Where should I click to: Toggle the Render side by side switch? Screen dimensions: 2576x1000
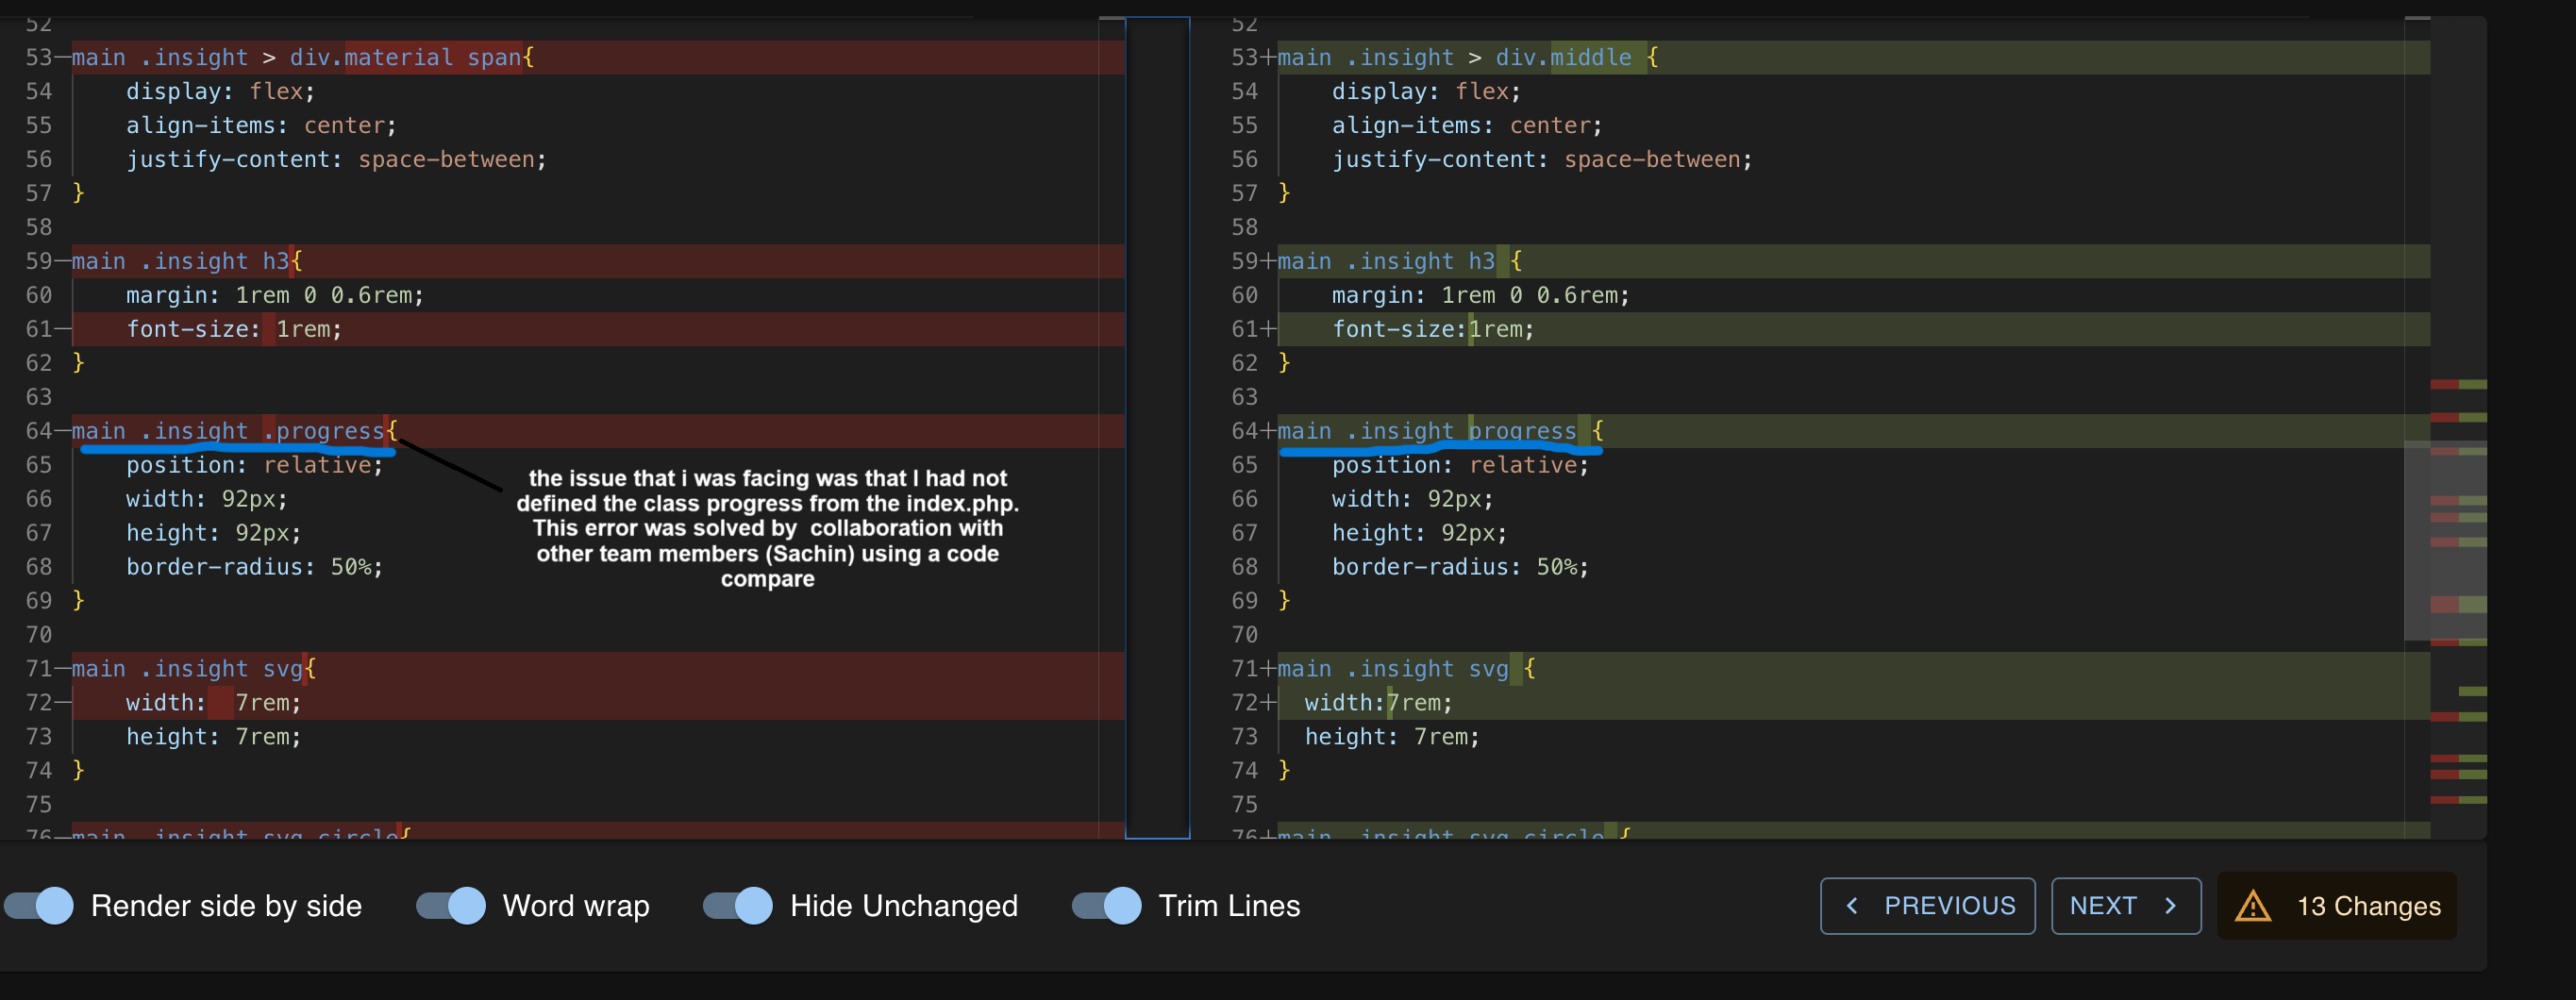(x=40, y=906)
